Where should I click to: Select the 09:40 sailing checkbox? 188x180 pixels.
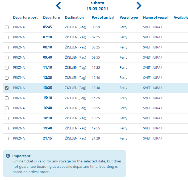tap(7, 58)
